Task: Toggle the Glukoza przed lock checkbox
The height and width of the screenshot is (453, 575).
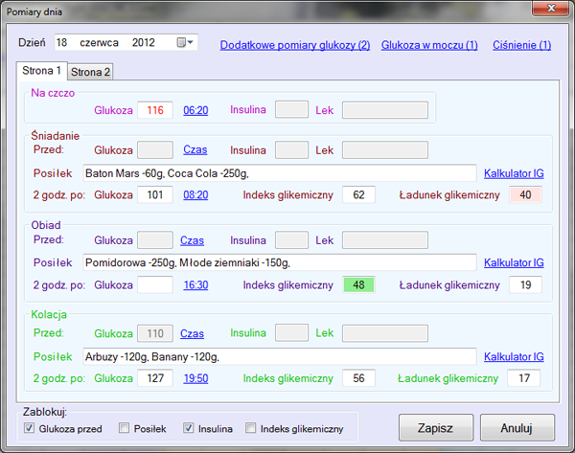Action: pos(29,428)
